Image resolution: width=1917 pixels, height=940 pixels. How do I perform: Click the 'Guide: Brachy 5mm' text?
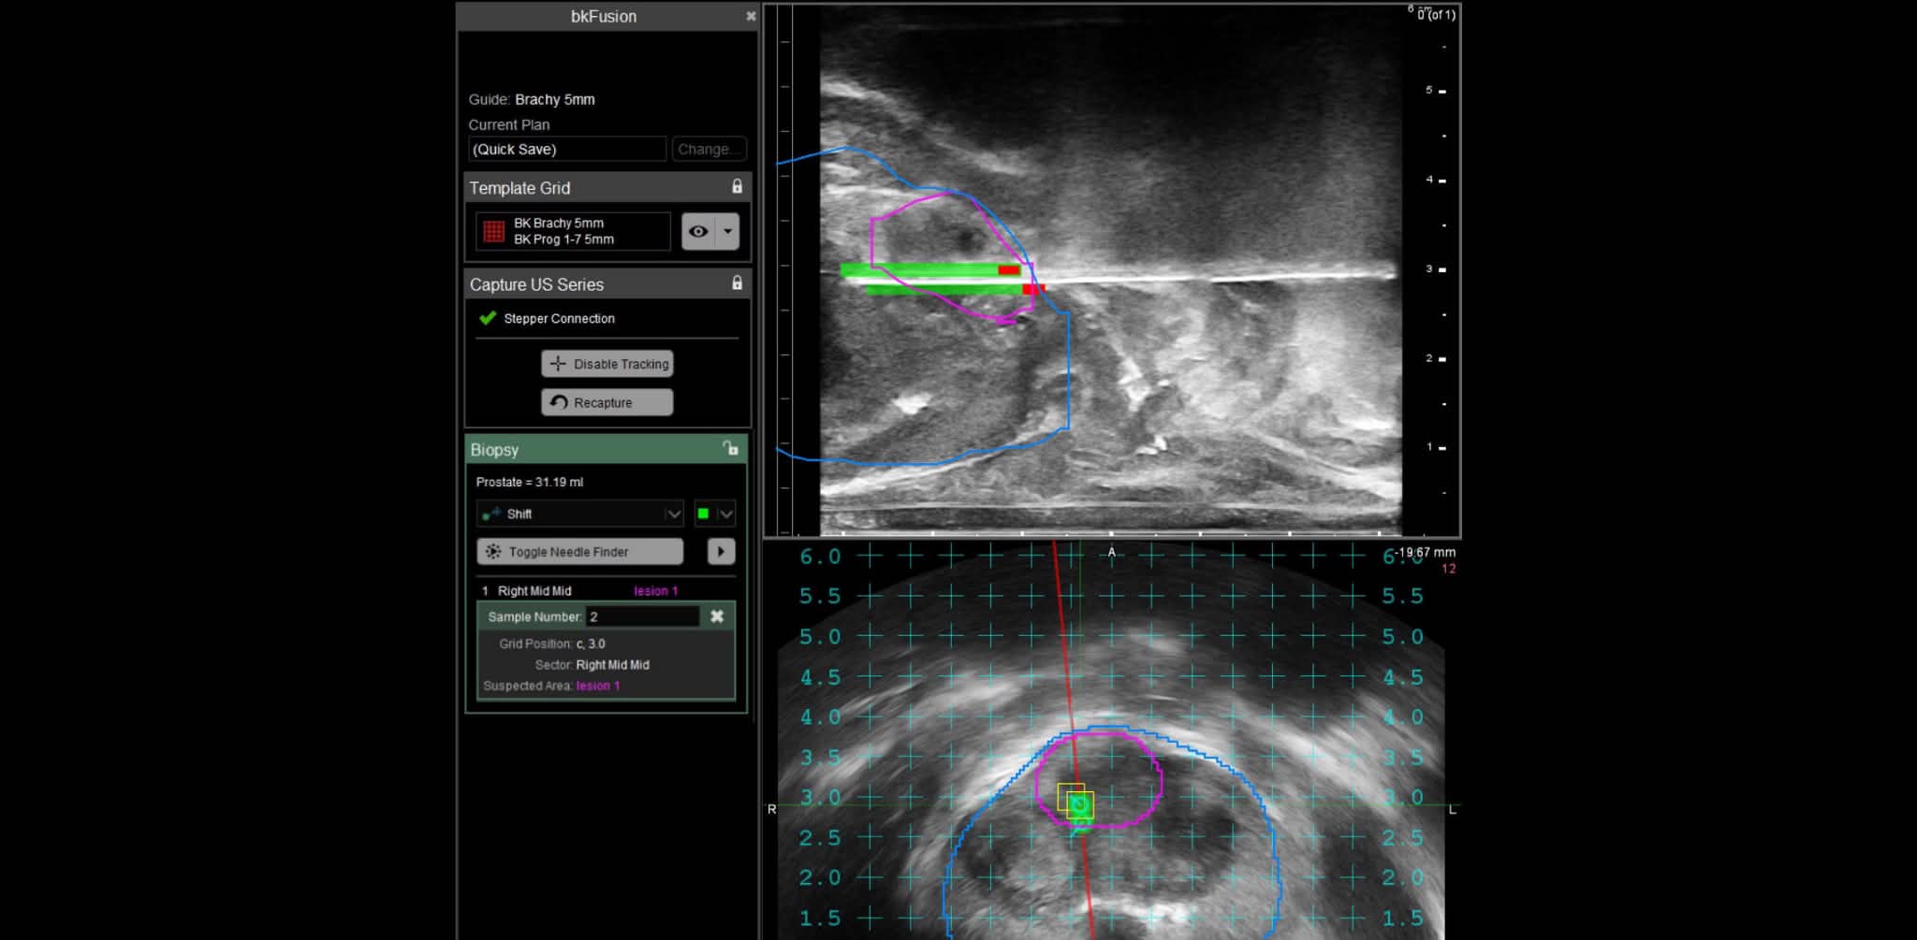[532, 99]
